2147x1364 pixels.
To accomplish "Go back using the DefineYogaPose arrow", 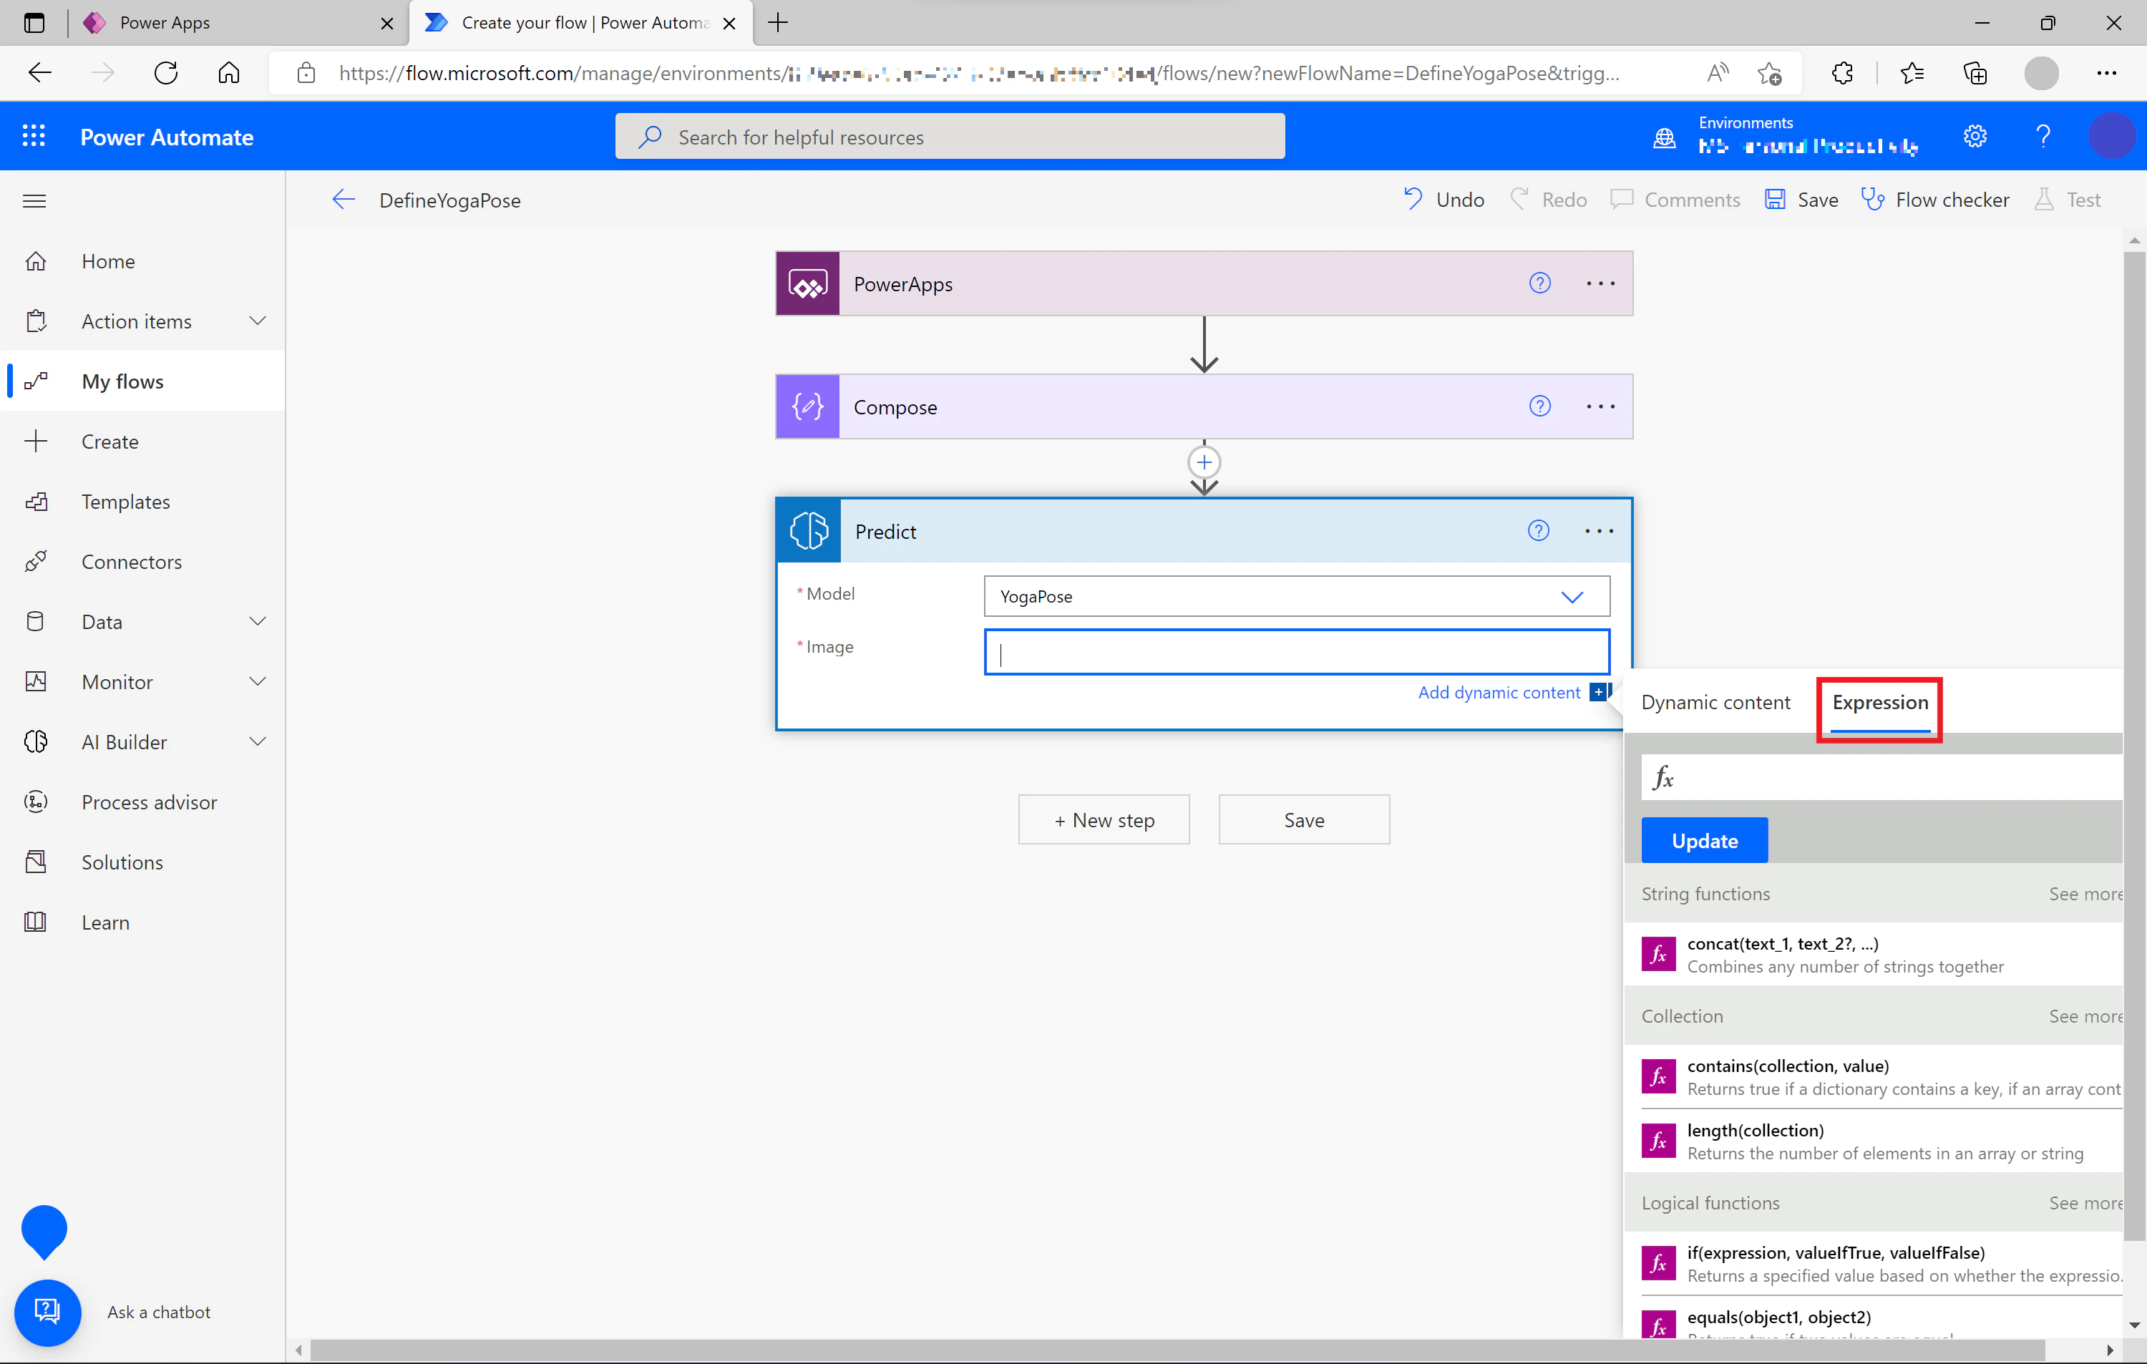I will click(344, 200).
